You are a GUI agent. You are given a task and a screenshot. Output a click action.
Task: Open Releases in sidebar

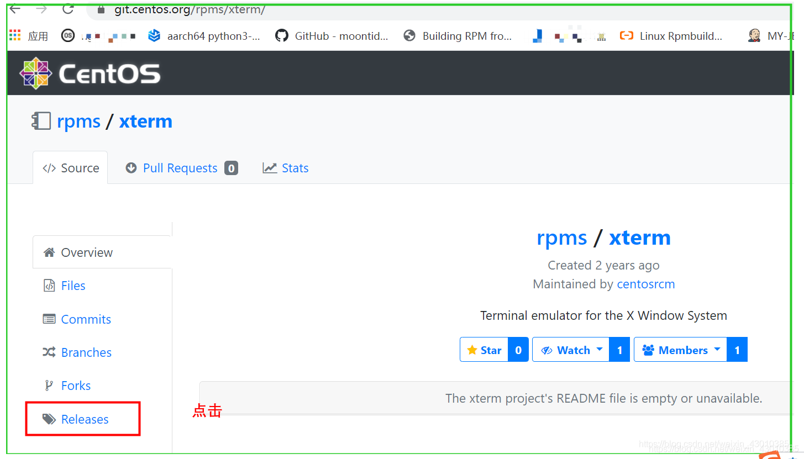point(85,419)
